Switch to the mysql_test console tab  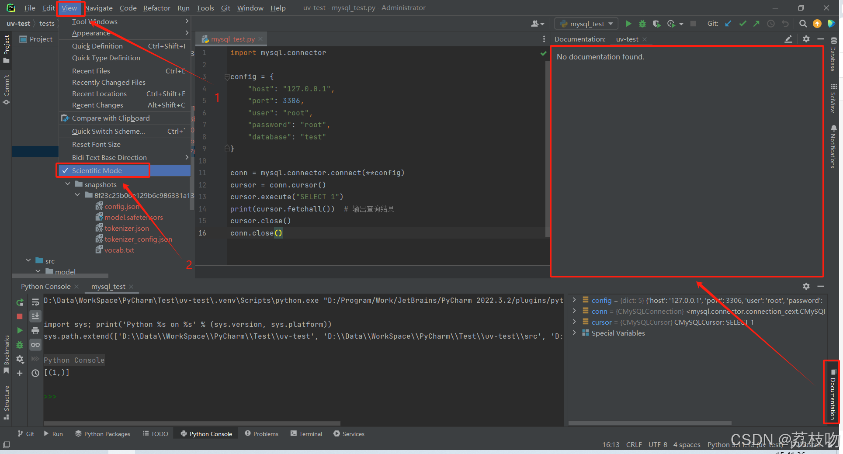coord(108,286)
